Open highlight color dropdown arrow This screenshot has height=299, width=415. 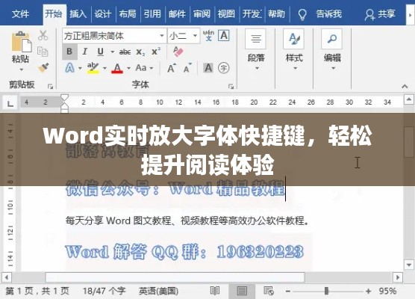click(104, 68)
